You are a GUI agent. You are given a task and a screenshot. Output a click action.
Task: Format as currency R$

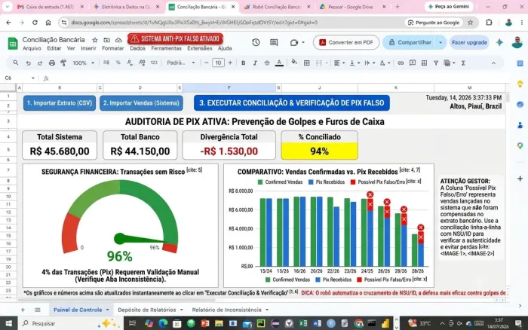(x=106, y=63)
